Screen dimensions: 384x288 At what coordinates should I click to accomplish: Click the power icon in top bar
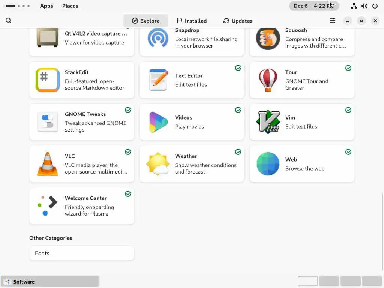tap(375, 6)
